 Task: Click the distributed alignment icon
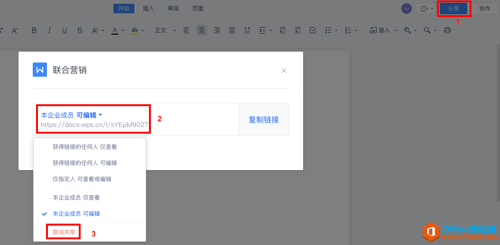point(247,30)
